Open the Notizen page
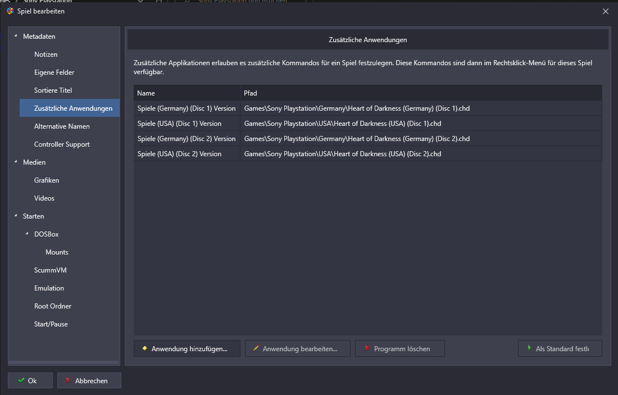Viewport: 618px width, 395px height. click(46, 55)
